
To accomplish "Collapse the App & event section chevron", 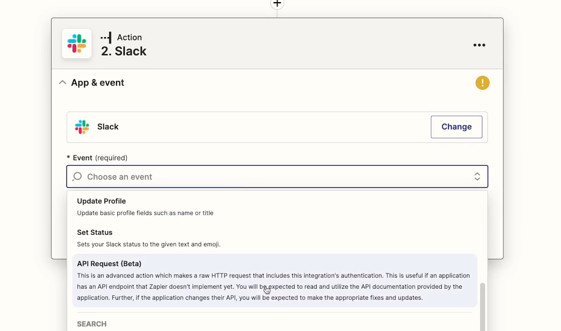I will (x=63, y=82).
